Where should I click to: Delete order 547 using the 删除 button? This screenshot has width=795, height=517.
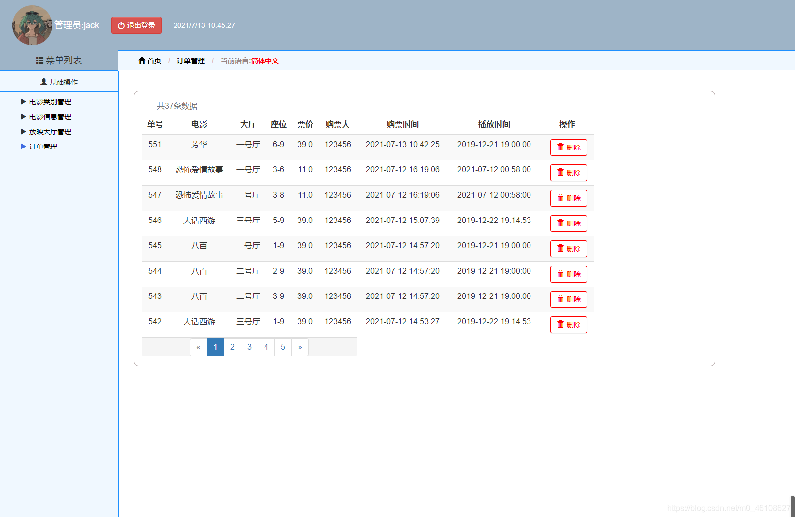coord(569,198)
